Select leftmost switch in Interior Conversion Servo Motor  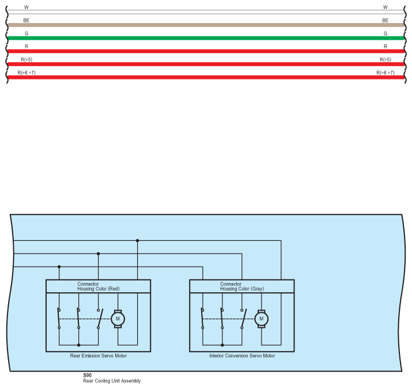202,318
